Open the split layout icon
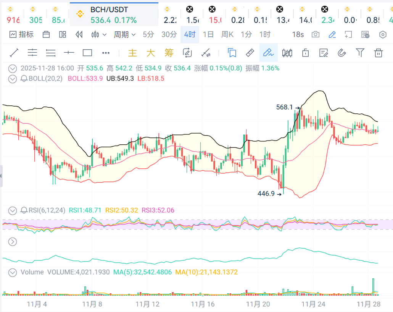Screen dimensions: 393x312 [63, 35]
